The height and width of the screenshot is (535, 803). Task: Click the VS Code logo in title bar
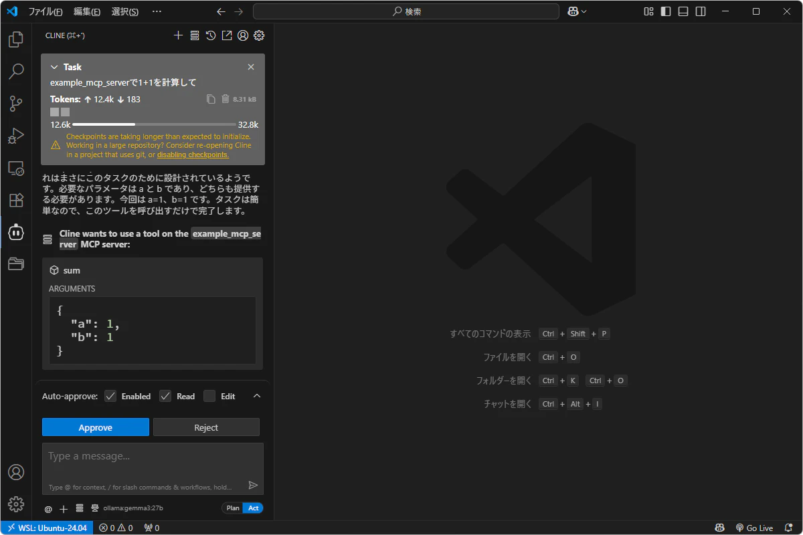pyautogui.click(x=12, y=11)
